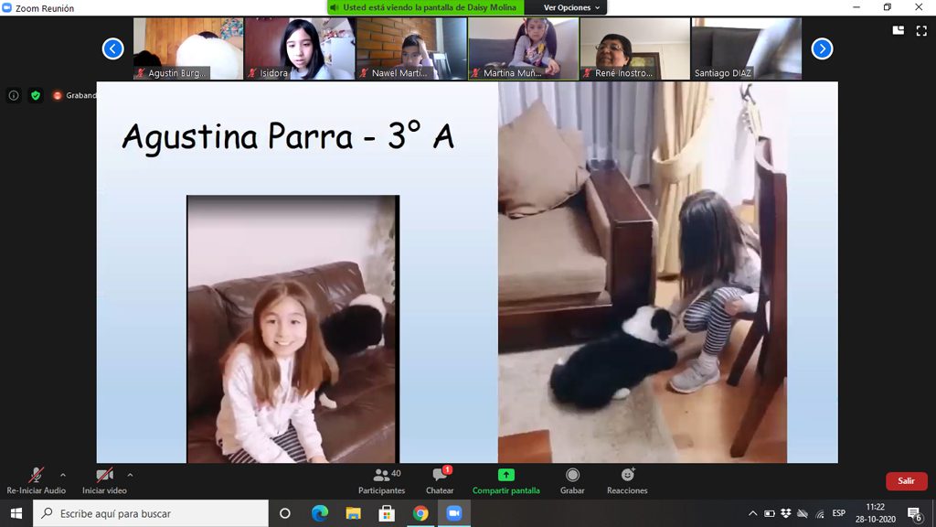Show previous participants with left arrow
This screenshot has width=936, height=527.
tap(112, 48)
